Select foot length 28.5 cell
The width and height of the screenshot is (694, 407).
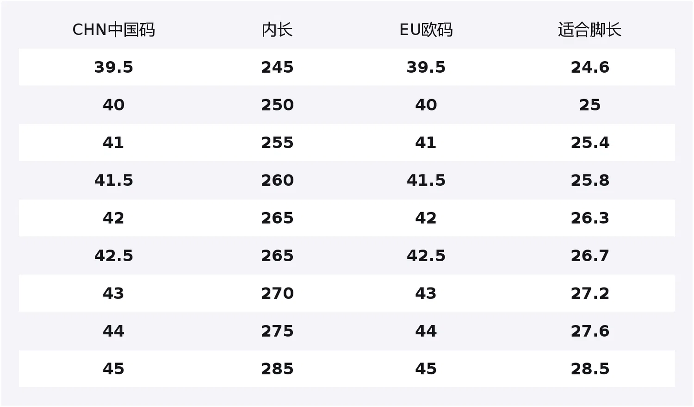(x=590, y=369)
